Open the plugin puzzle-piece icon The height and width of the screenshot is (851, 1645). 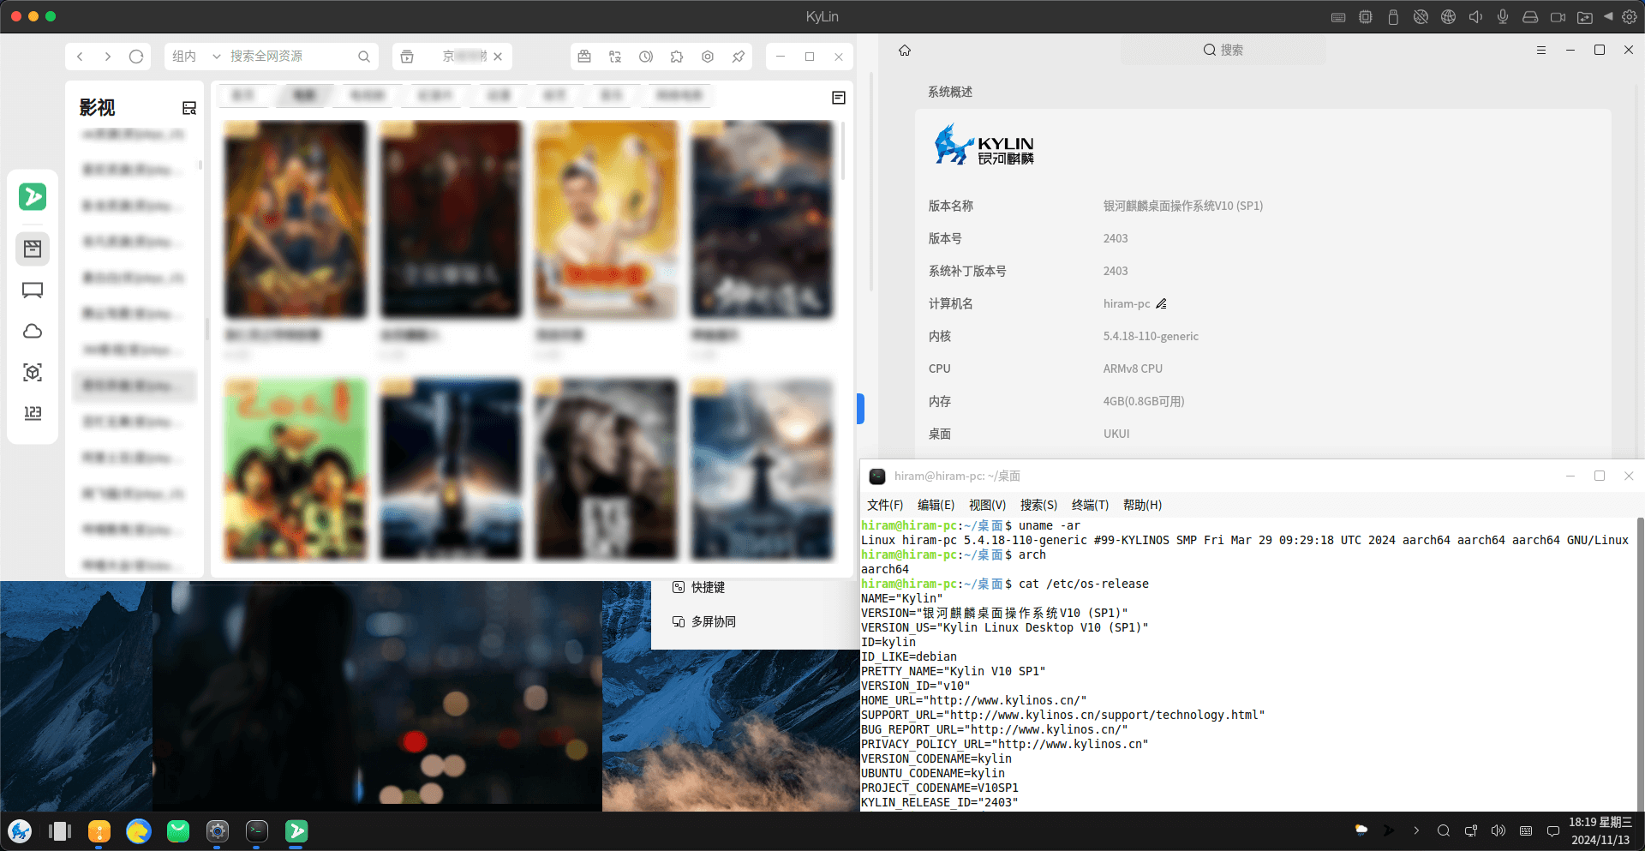(677, 57)
